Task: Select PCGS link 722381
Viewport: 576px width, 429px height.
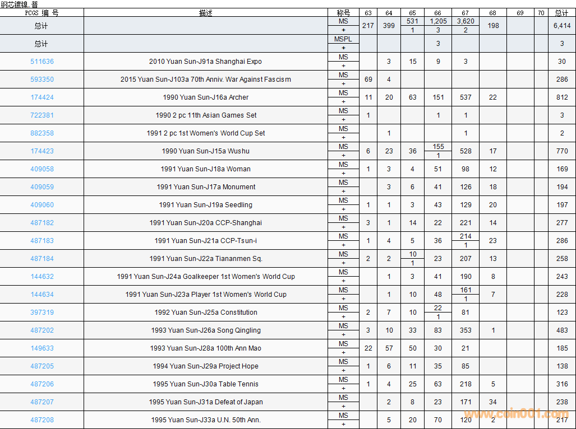Action: (42, 115)
